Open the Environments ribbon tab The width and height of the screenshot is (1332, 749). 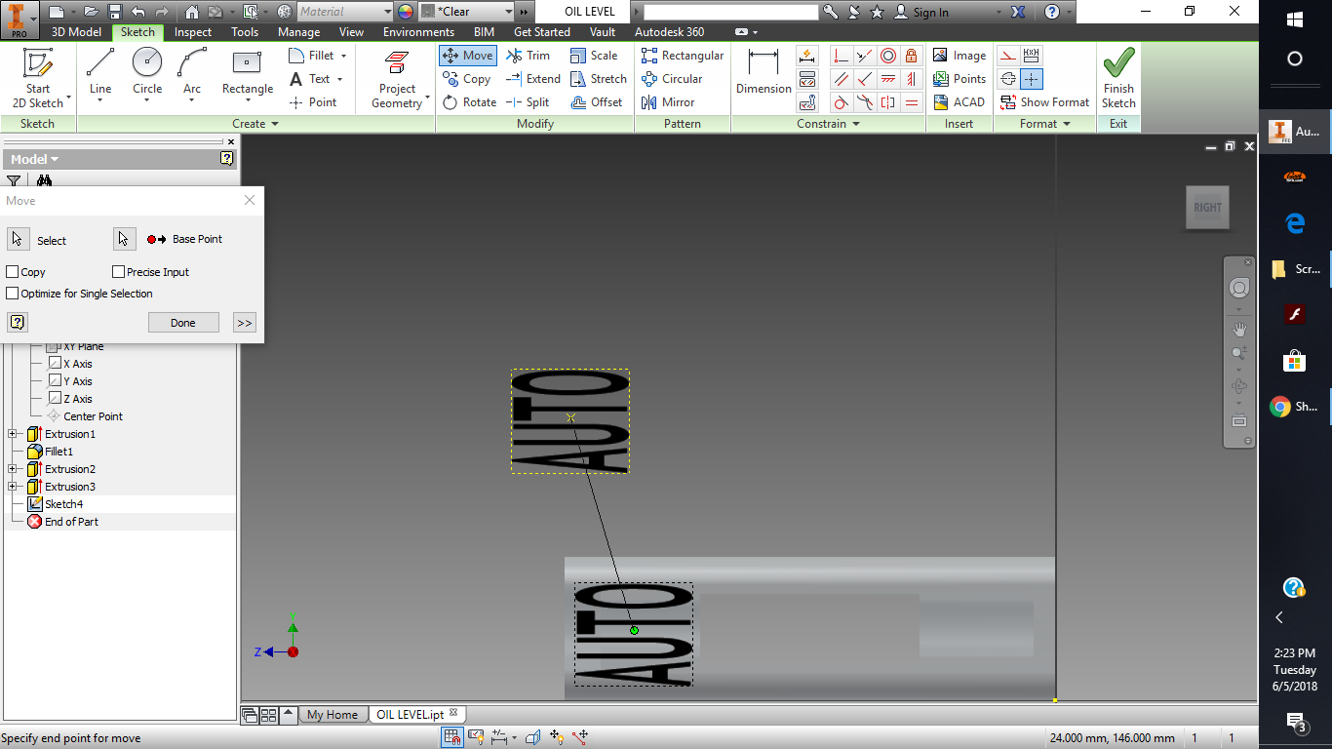(418, 32)
